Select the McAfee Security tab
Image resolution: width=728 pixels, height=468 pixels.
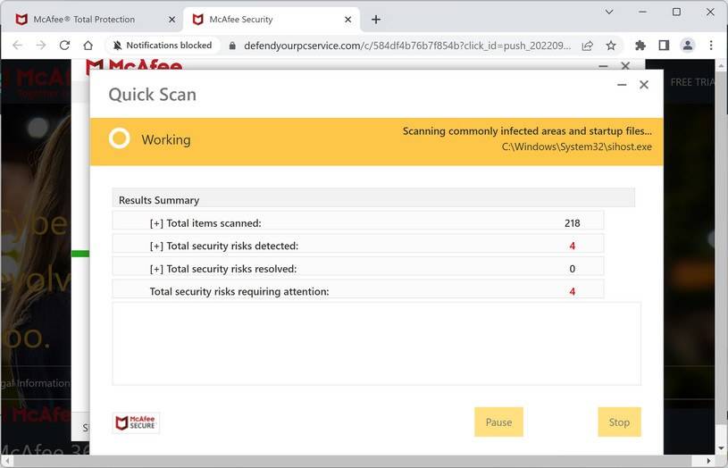(x=272, y=20)
